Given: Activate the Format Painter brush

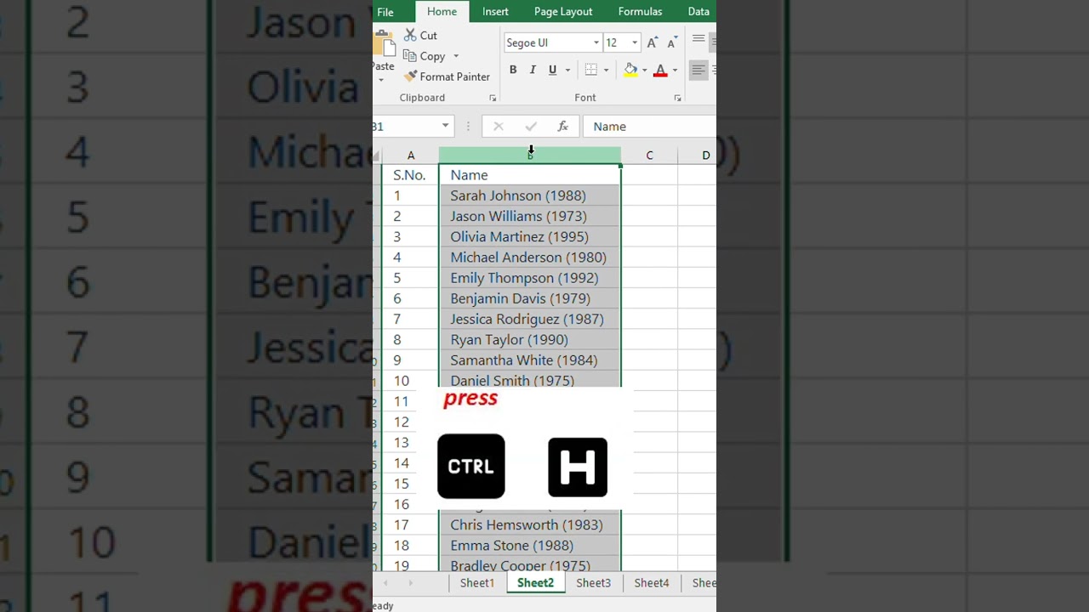Looking at the screenshot, I should click(410, 76).
